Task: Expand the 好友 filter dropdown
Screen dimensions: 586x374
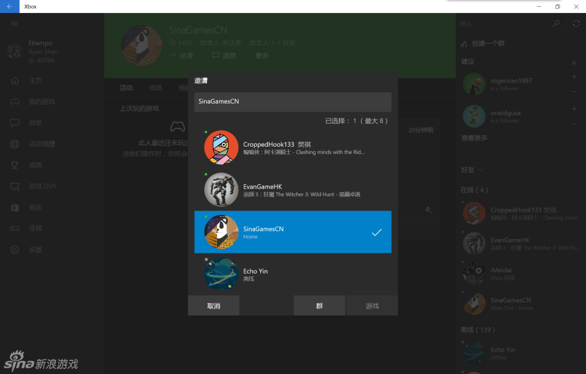Action: [x=472, y=169]
